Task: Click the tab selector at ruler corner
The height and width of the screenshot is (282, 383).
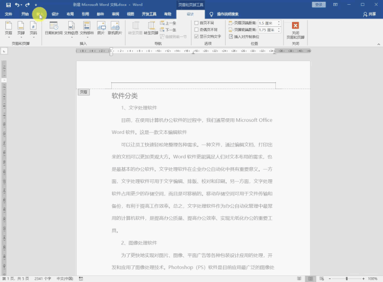Action: [x=4, y=51]
